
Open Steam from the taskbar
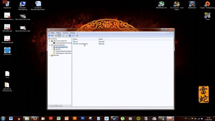coord(114,119)
